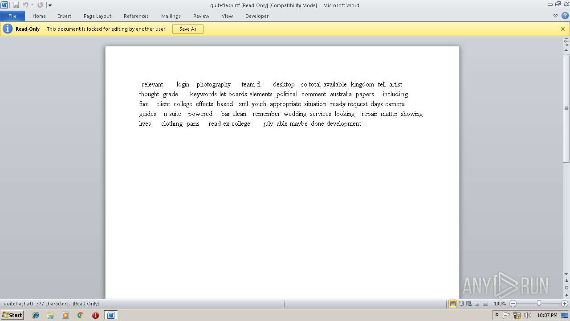Viewport: 570px width, 321px height.
Task: Click the Action Center flag icon
Action: 506,315
